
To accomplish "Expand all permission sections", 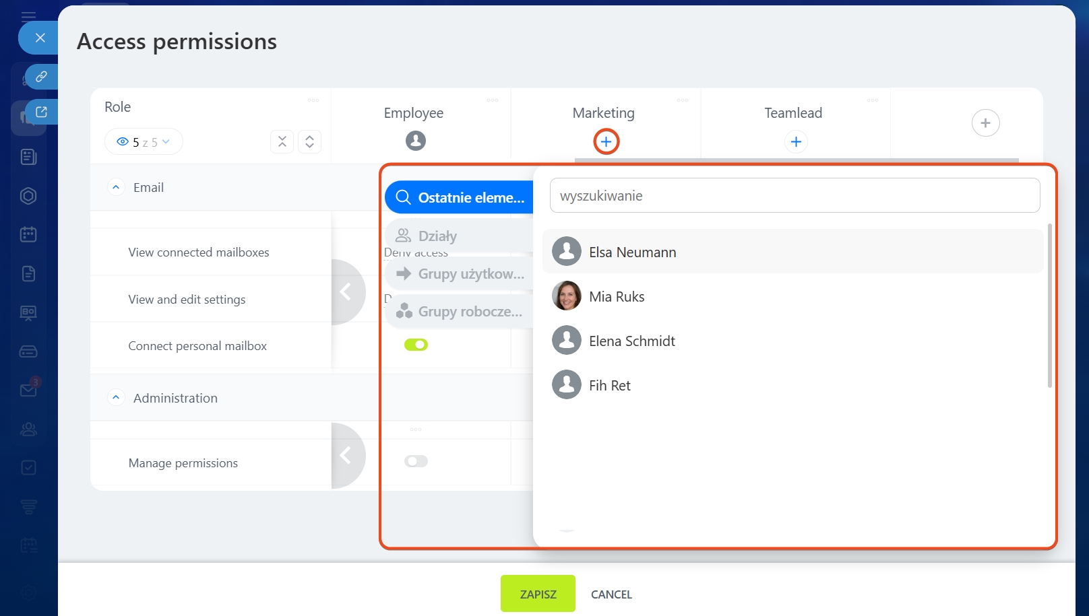I will (309, 141).
